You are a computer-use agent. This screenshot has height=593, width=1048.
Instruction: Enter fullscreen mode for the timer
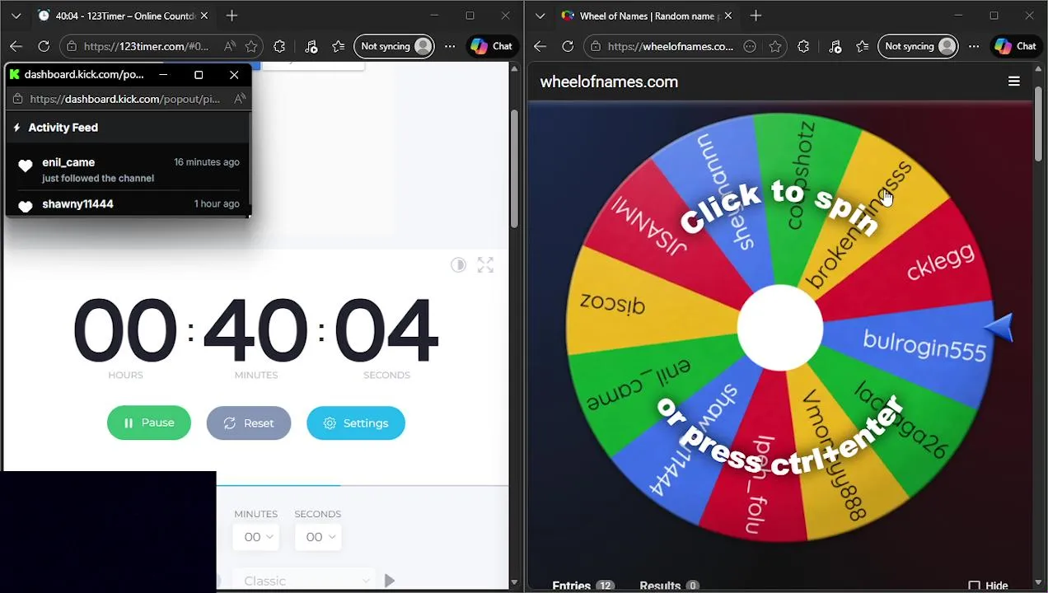point(485,265)
